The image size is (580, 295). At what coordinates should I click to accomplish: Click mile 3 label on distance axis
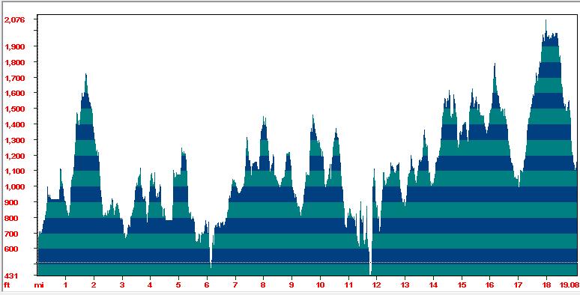[122, 285]
